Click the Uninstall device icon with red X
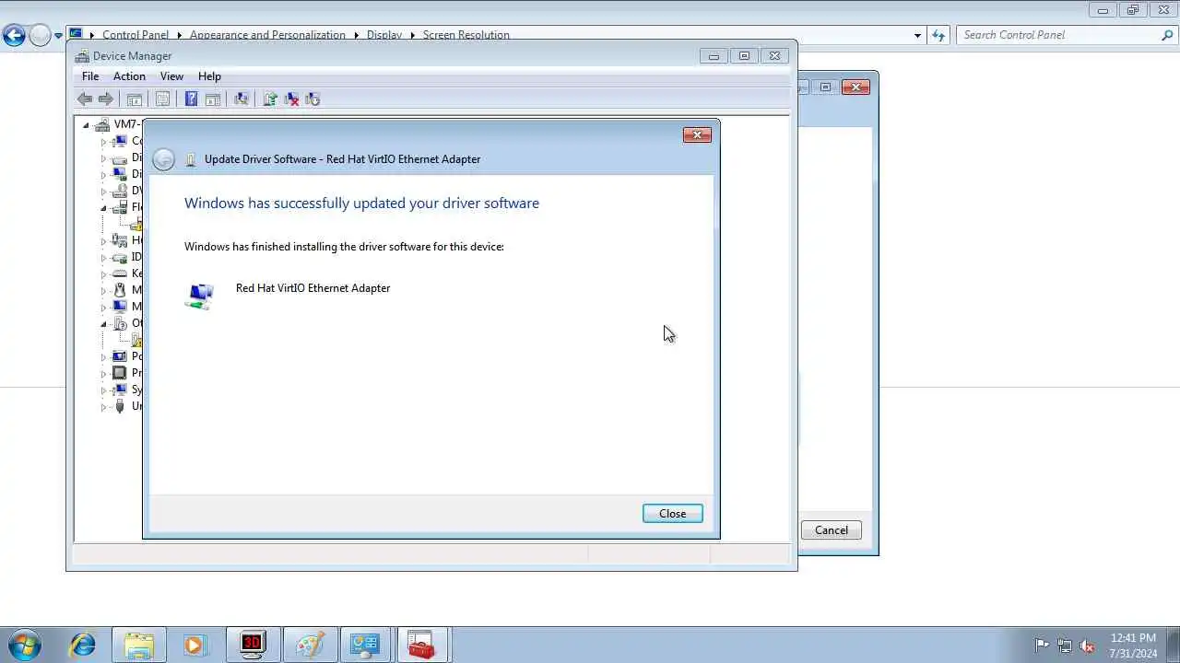1180x663 pixels. (x=291, y=99)
